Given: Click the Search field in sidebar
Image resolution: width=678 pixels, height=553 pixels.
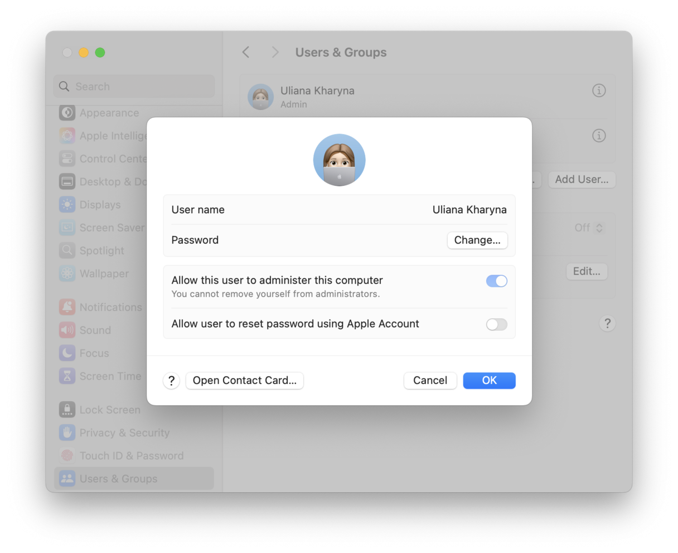Looking at the screenshot, I should [x=134, y=86].
